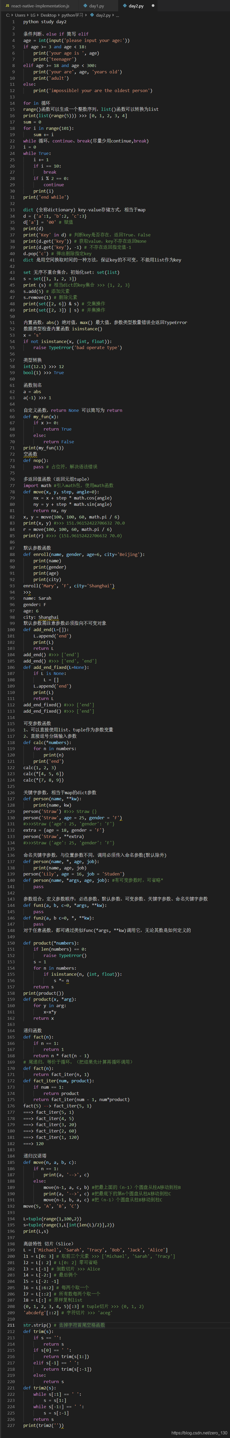
Task: Click the enroll('Mary', 'F', city='Shanghai') line
Action: click(68, 585)
